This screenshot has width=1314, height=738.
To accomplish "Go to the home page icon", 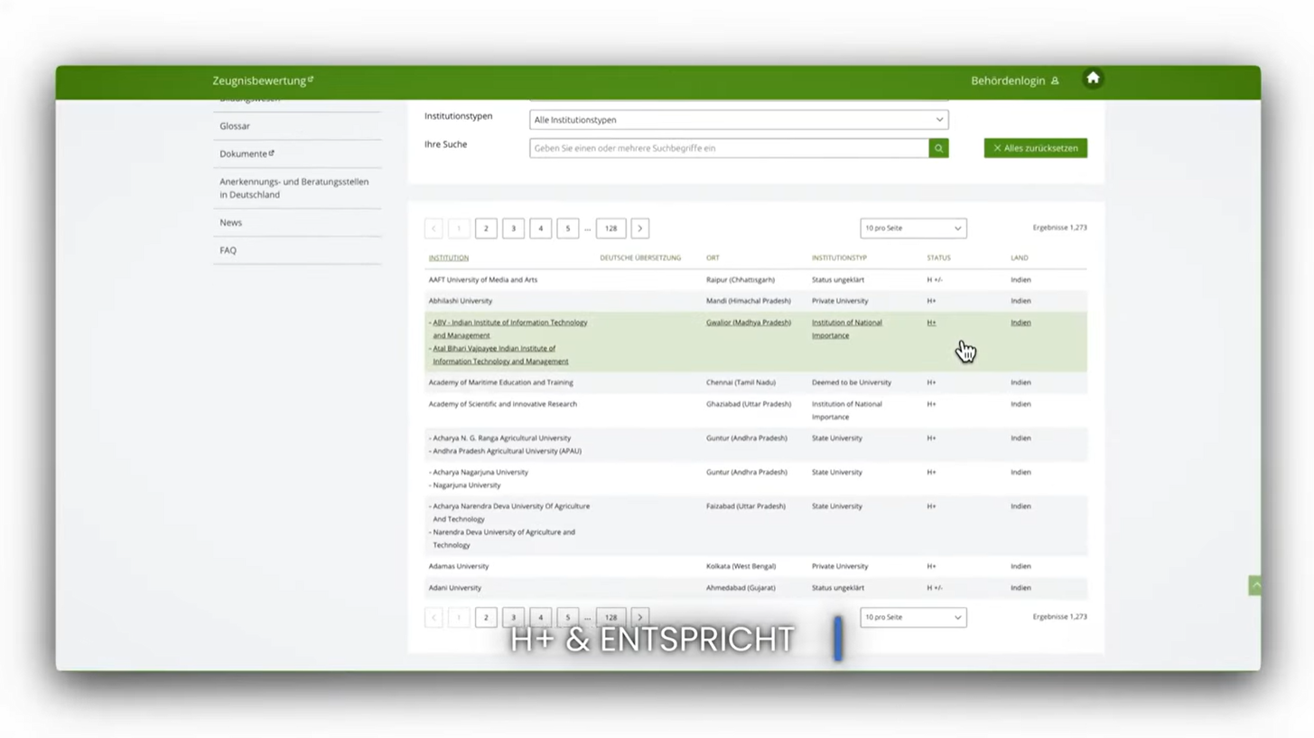I will [x=1093, y=78].
